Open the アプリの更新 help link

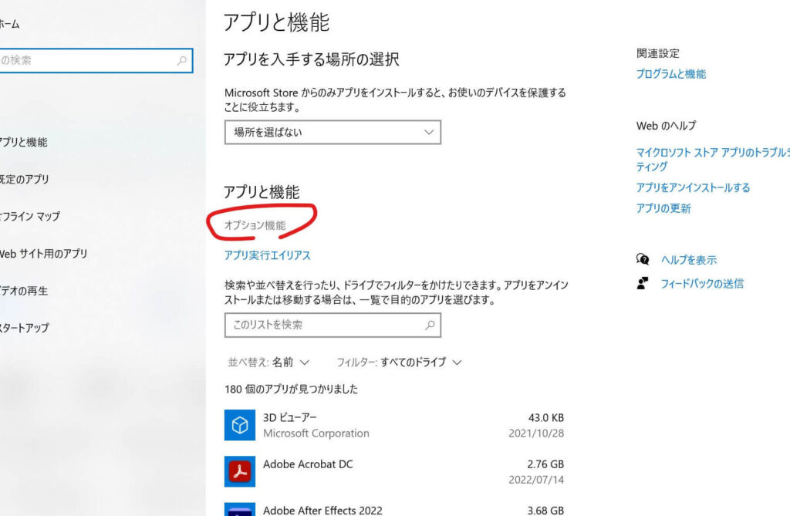663,208
